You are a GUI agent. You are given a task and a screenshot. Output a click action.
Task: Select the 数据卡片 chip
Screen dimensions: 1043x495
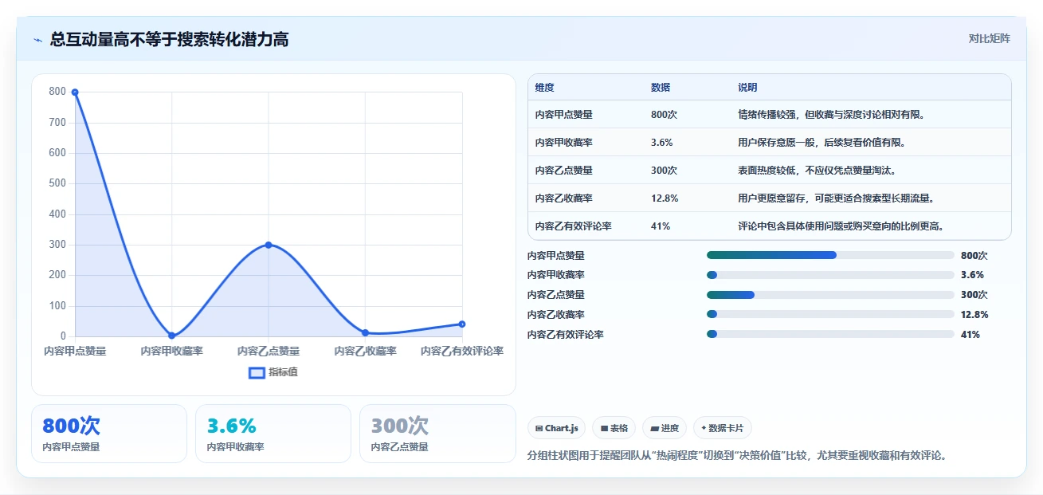[723, 428]
